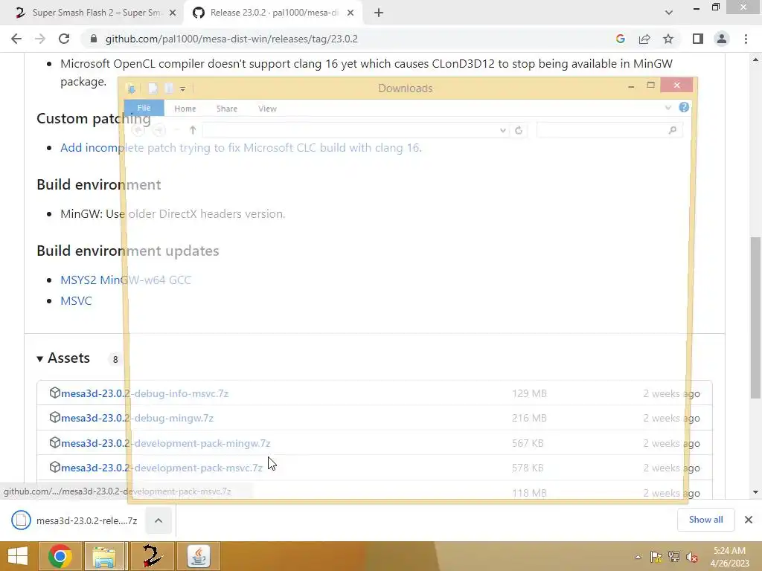
Task: Open quick access toolbar dropdown in Downloads
Action: 183,89
